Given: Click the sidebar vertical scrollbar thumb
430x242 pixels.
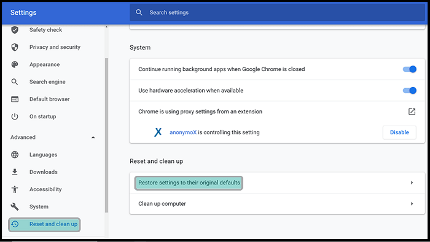Looking at the screenshot, I should pyautogui.click(x=106, y=135).
